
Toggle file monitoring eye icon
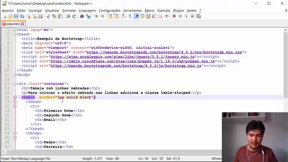166,16
